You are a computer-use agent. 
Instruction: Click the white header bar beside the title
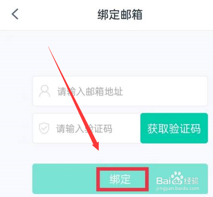tap(178, 15)
